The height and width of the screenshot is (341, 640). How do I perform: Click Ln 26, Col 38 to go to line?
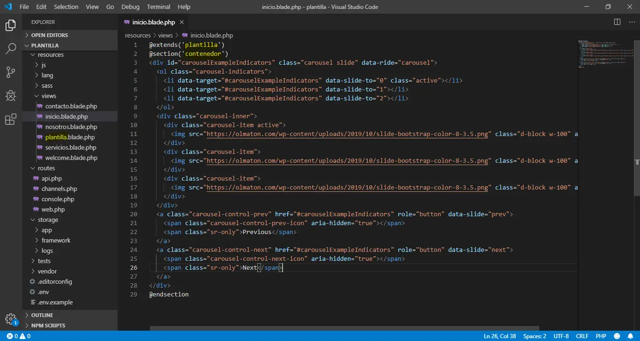tap(500, 336)
